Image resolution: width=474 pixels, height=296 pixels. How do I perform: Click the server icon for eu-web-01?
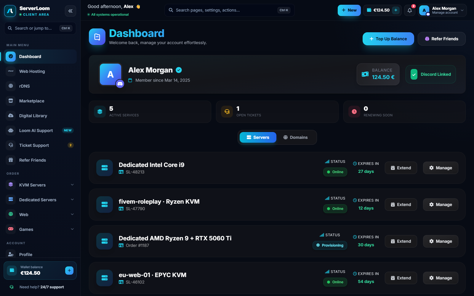pos(105,278)
